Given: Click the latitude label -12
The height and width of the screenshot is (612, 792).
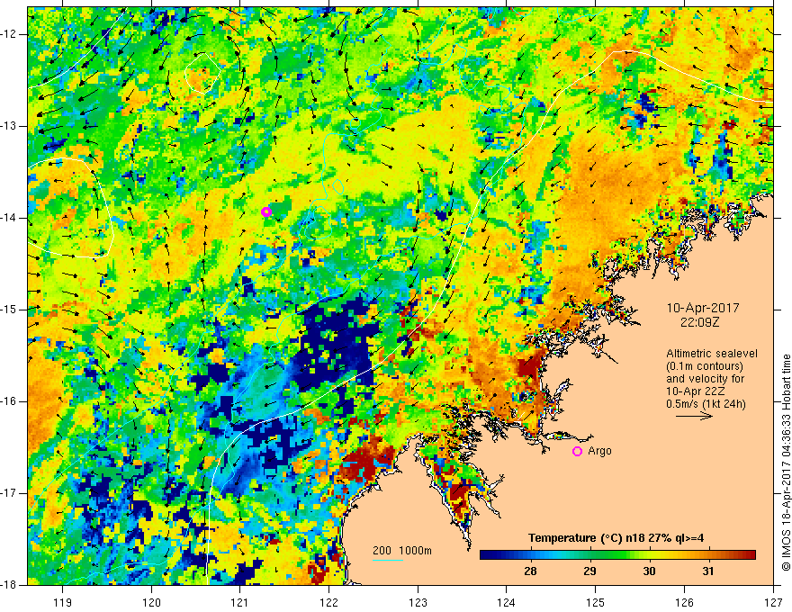Looking at the screenshot, I should tap(9, 34).
